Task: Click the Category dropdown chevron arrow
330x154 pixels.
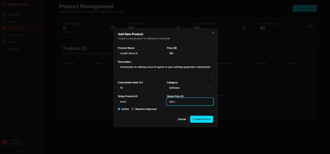Action: point(209,88)
